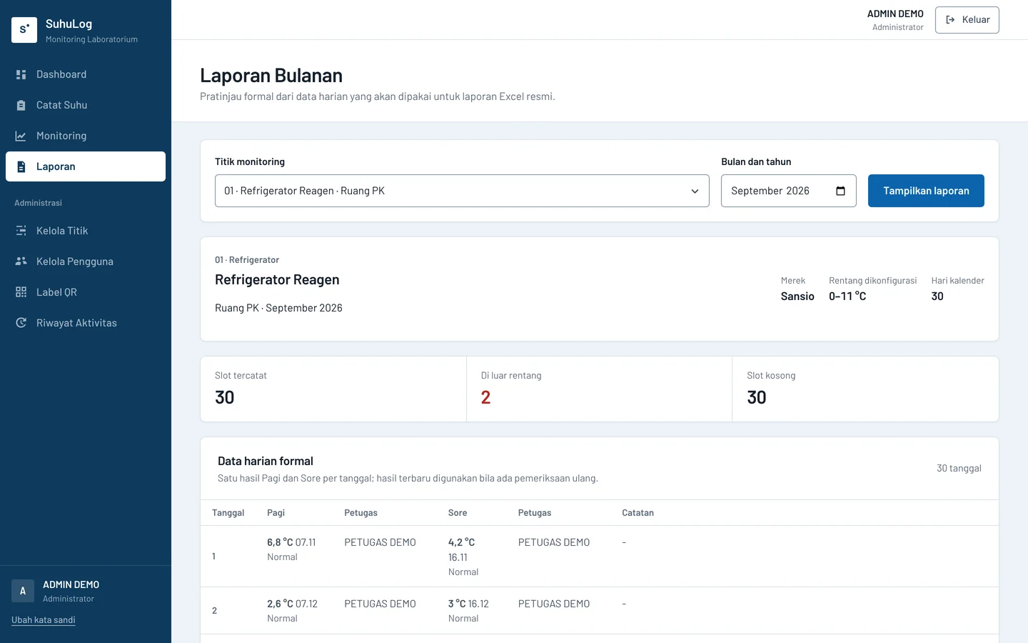This screenshot has height=643, width=1028.
Task: Click the 30 tanggal count label
Action: coord(959,469)
